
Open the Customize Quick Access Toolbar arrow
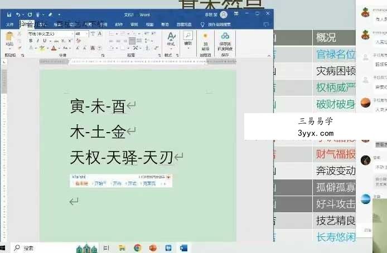point(59,15)
